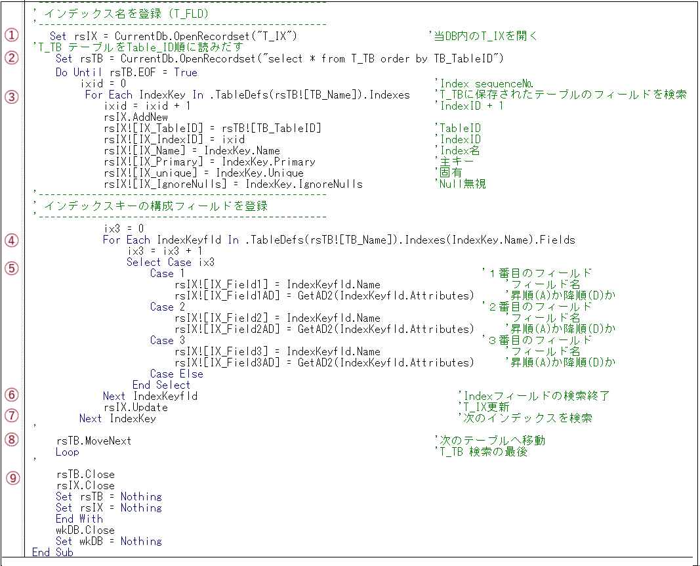This screenshot has width=700, height=566.
Task: Click the circled number 3 marker
Action: 12,96
